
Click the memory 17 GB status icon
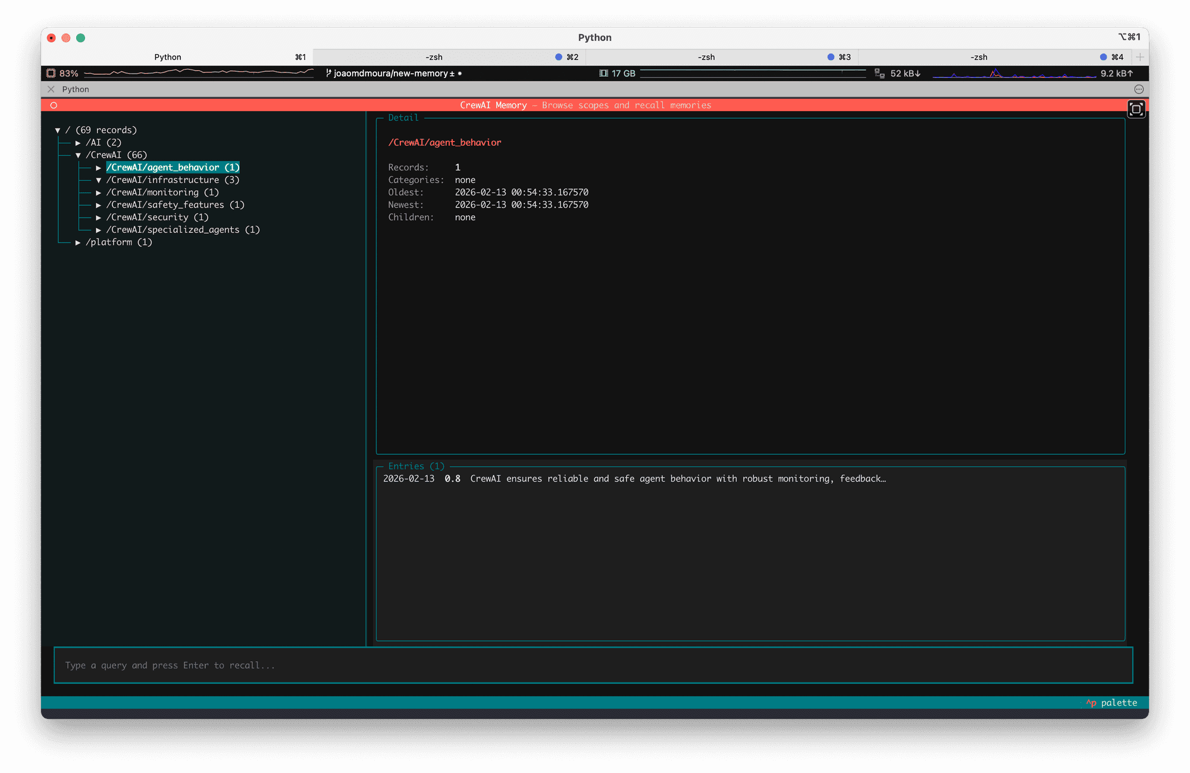pos(603,73)
